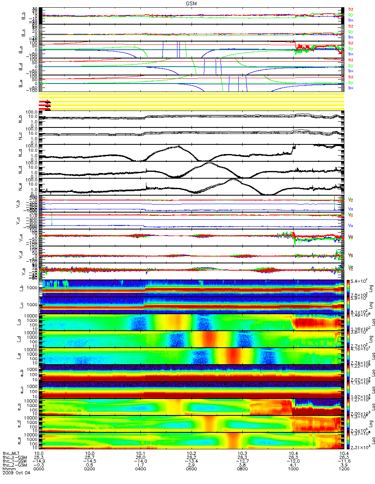Click the high-density peak in N_a panel

coord(177,147)
